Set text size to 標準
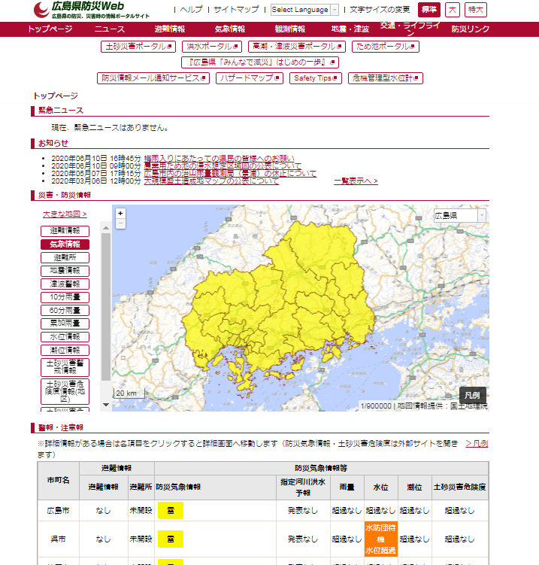The height and width of the screenshot is (565, 539). pos(428,10)
